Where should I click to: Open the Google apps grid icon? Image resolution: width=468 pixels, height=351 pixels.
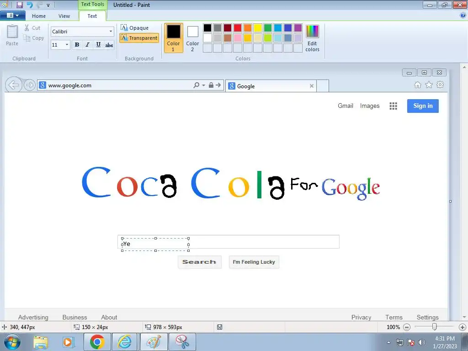coord(393,106)
